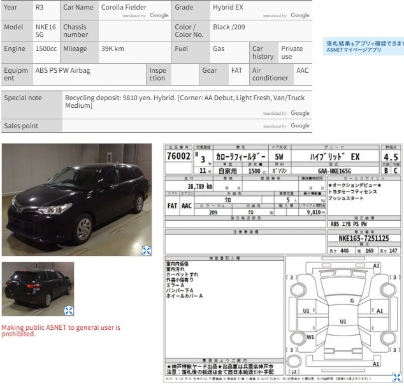Screen dimensions: 404x386
Task: Click the Hybrid EX grade value
Action: click(227, 7)
